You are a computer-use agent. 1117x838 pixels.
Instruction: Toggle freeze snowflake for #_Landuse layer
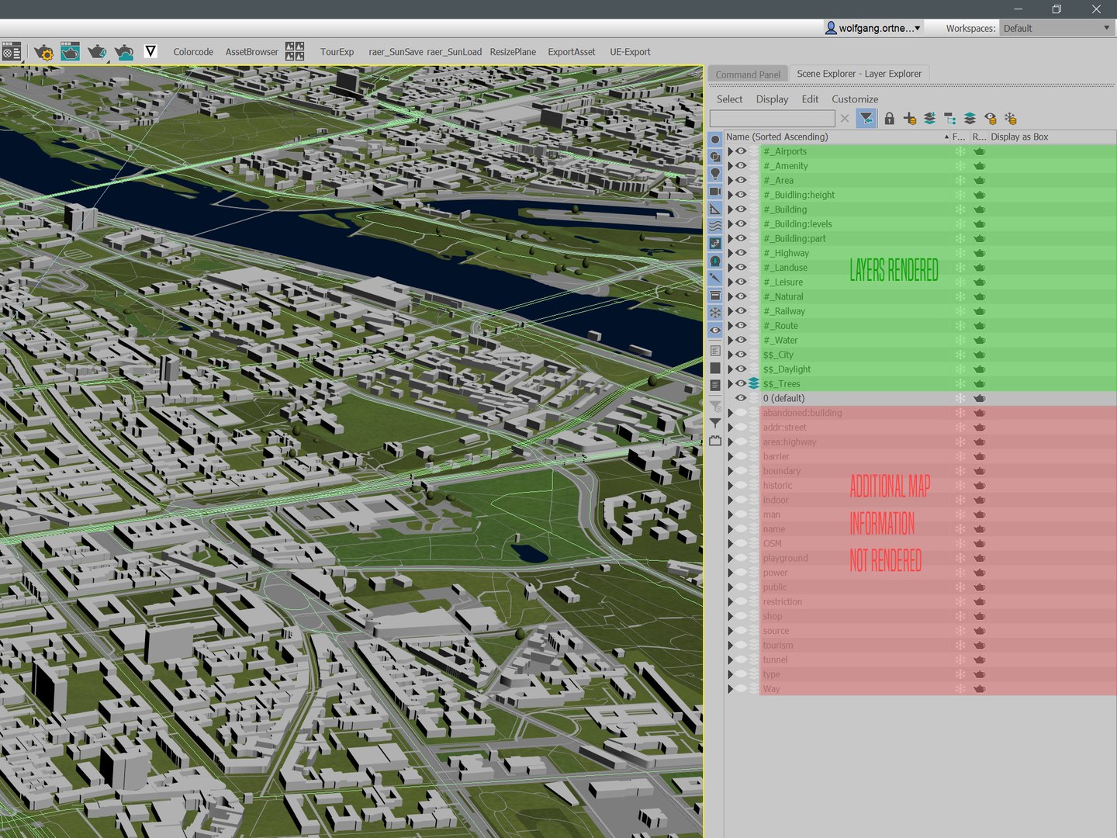pyautogui.click(x=960, y=268)
